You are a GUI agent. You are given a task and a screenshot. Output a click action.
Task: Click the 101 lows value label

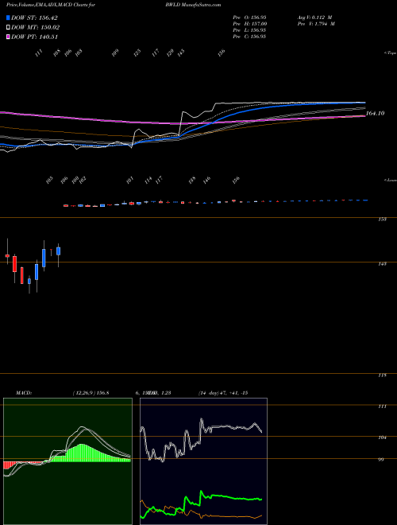[129, 180]
